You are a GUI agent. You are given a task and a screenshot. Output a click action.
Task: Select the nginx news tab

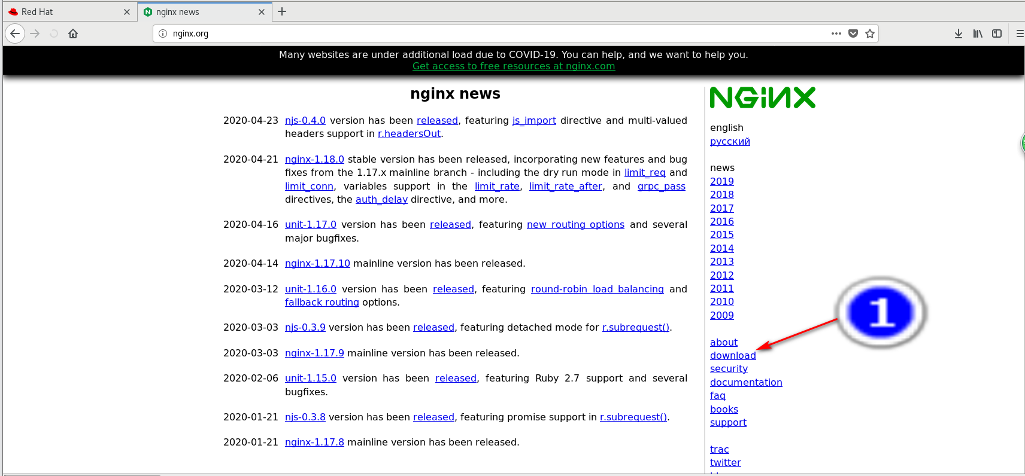coord(204,12)
